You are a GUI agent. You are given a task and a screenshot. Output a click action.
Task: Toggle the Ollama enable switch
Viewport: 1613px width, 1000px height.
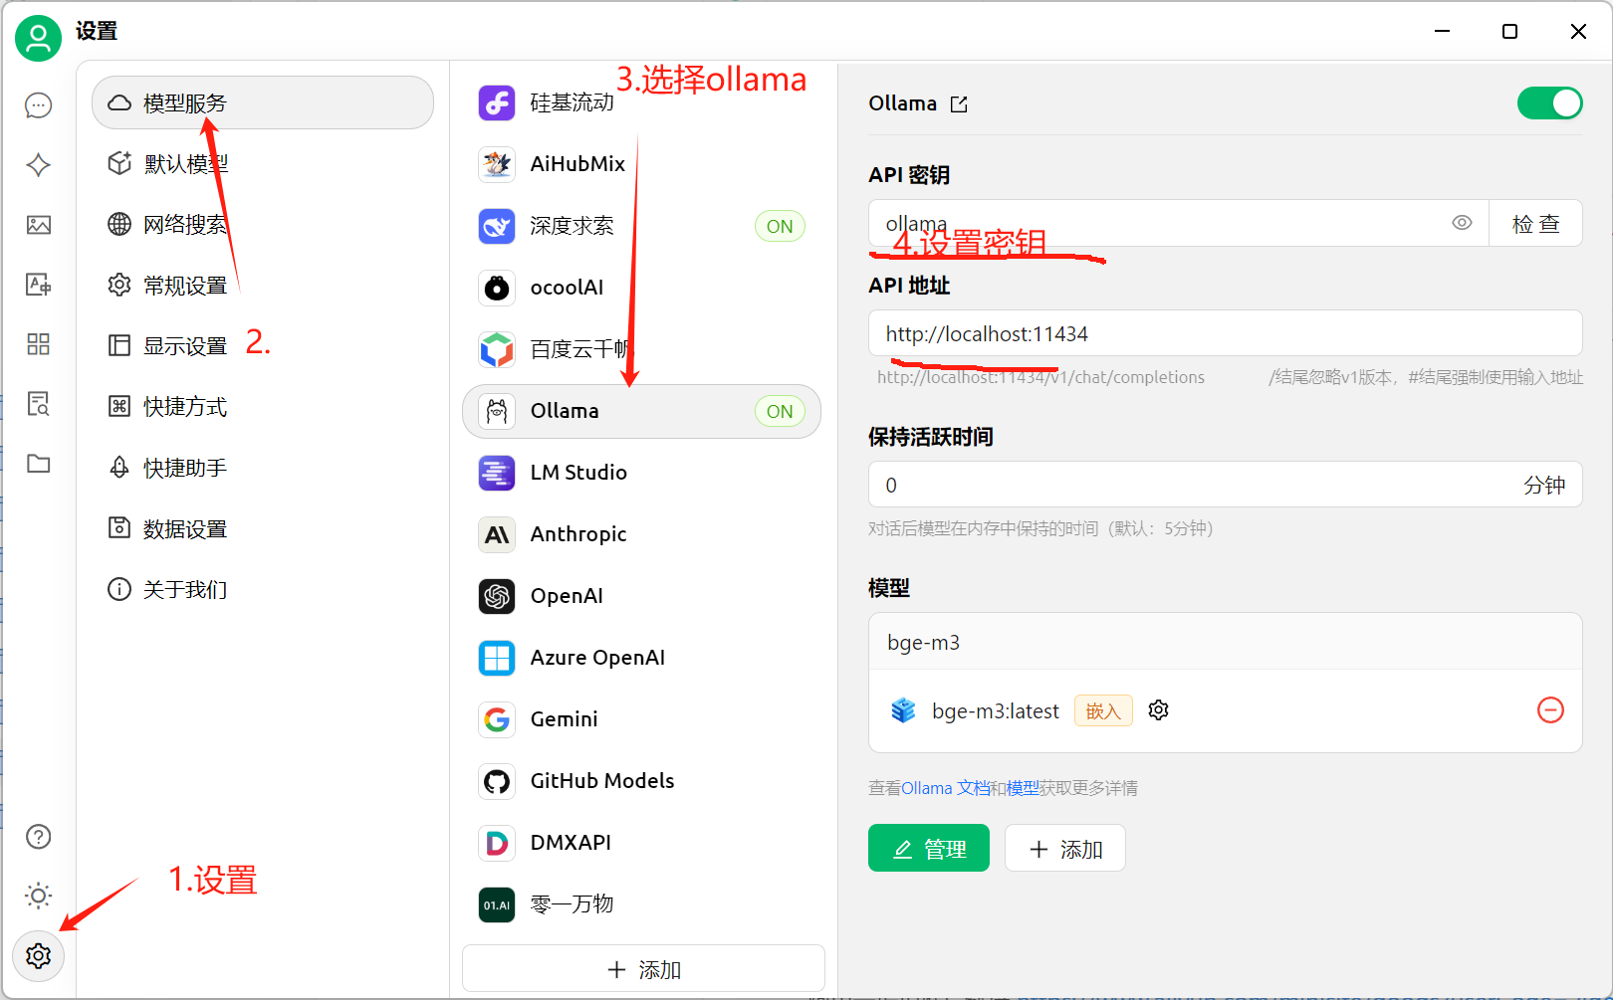(1549, 103)
